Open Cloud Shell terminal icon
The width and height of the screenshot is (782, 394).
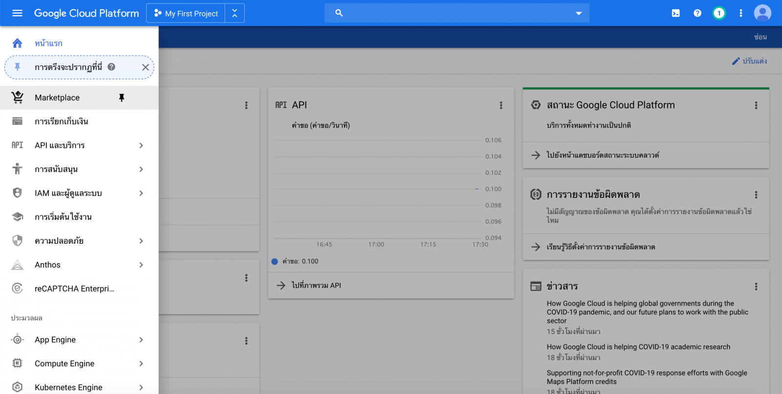(675, 13)
